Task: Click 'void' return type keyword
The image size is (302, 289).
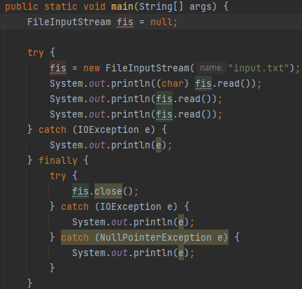Action: point(94,7)
